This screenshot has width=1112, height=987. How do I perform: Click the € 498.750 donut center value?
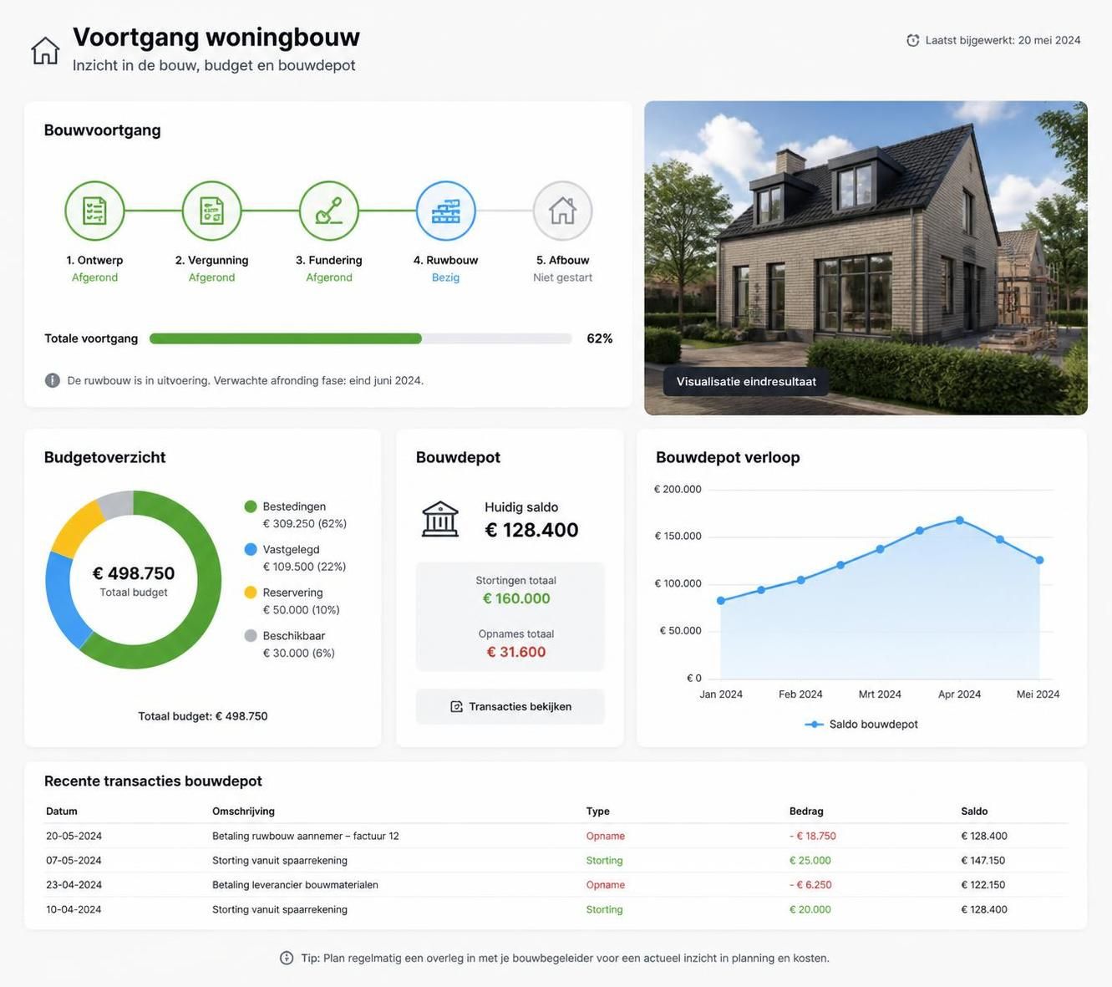134,573
